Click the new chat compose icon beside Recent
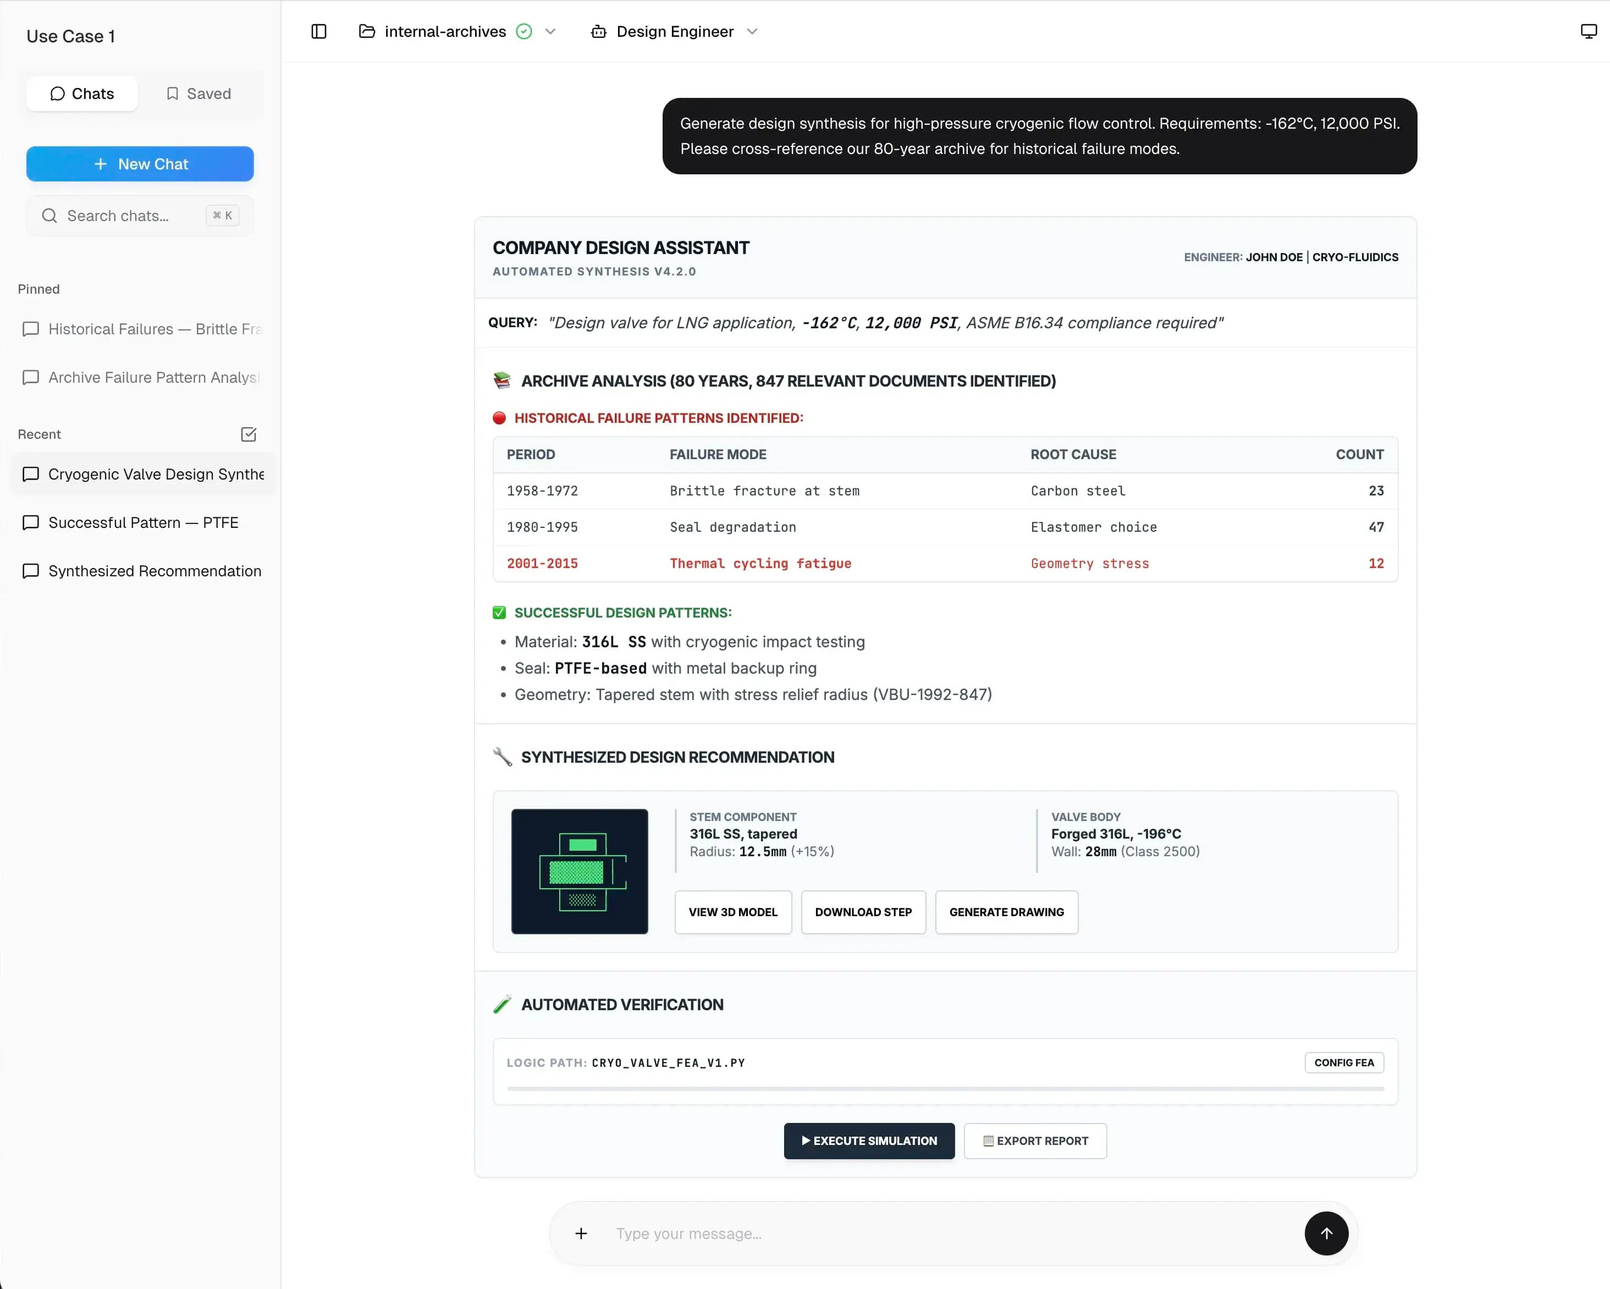Screen dimensions: 1610x1289 point(249,434)
